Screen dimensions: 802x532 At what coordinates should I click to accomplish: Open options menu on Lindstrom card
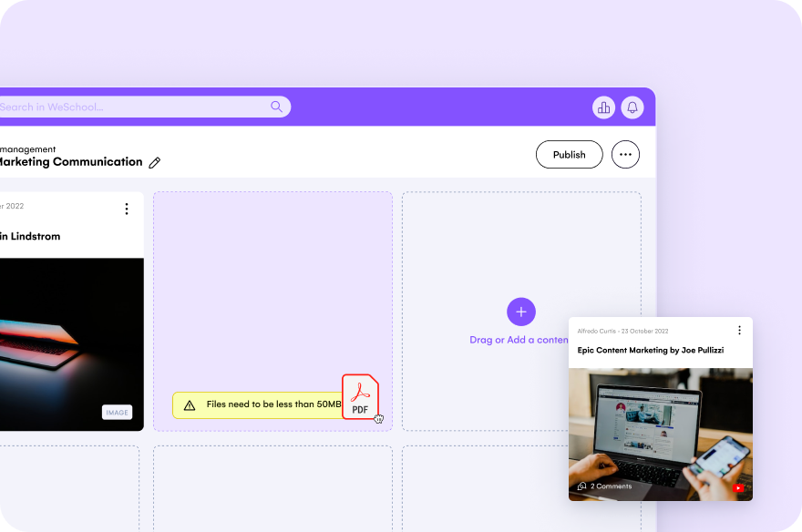click(x=127, y=209)
